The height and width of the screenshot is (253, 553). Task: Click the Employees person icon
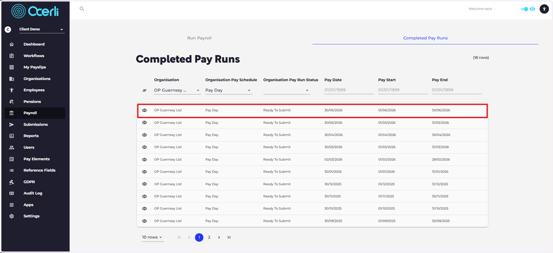[x=12, y=90]
